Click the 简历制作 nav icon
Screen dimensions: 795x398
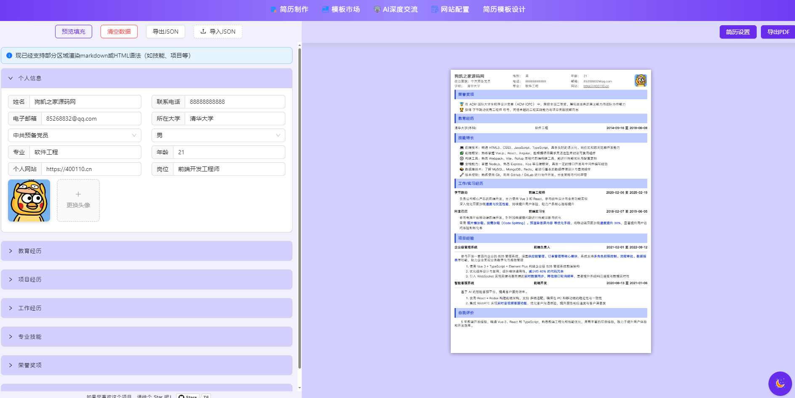tap(272, 9)
